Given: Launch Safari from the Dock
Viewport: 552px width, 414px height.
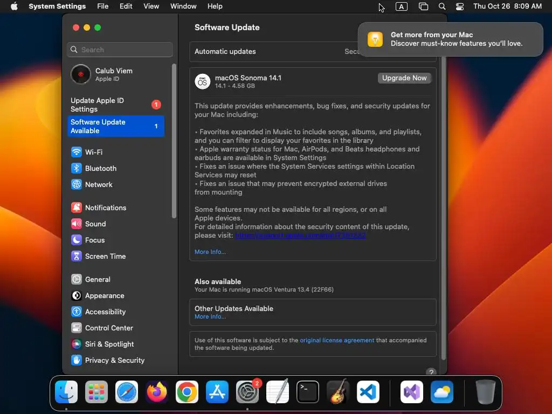Looking at the screenshot, I should (127, 392).
